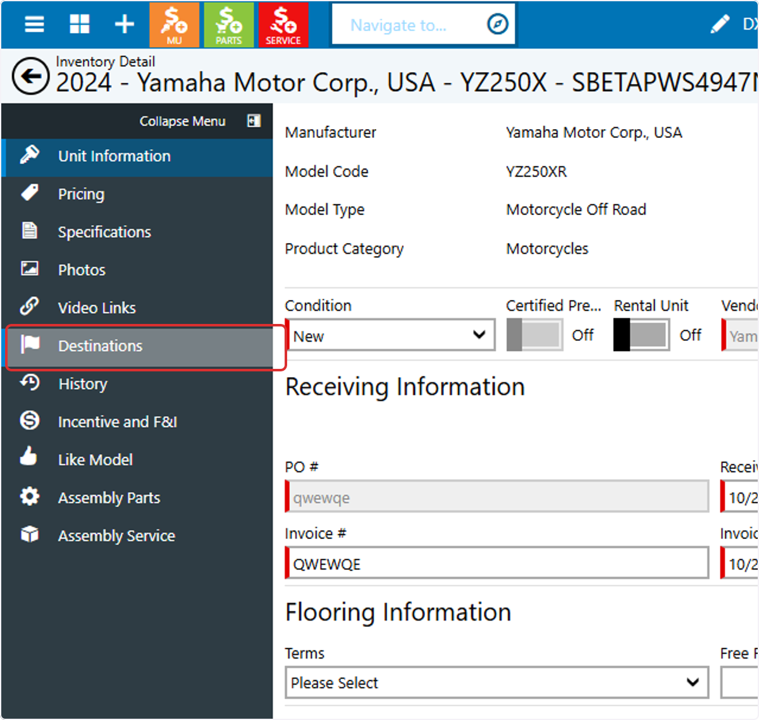Viewport: 759px width, 720px height.
Task: Click the Assembly Parts gear icon
Action: coord(30,497)
